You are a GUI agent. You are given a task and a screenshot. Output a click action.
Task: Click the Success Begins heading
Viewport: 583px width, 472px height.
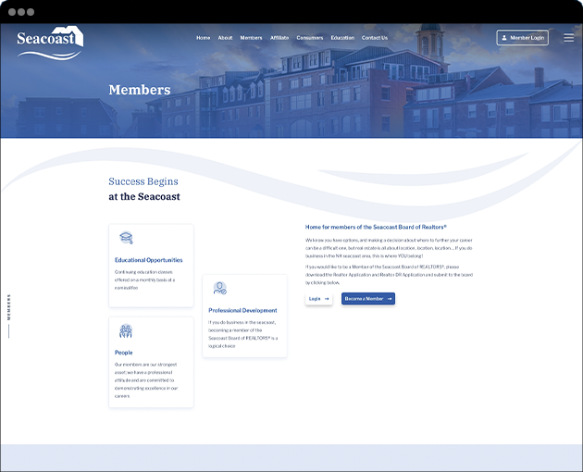(143, 181)
